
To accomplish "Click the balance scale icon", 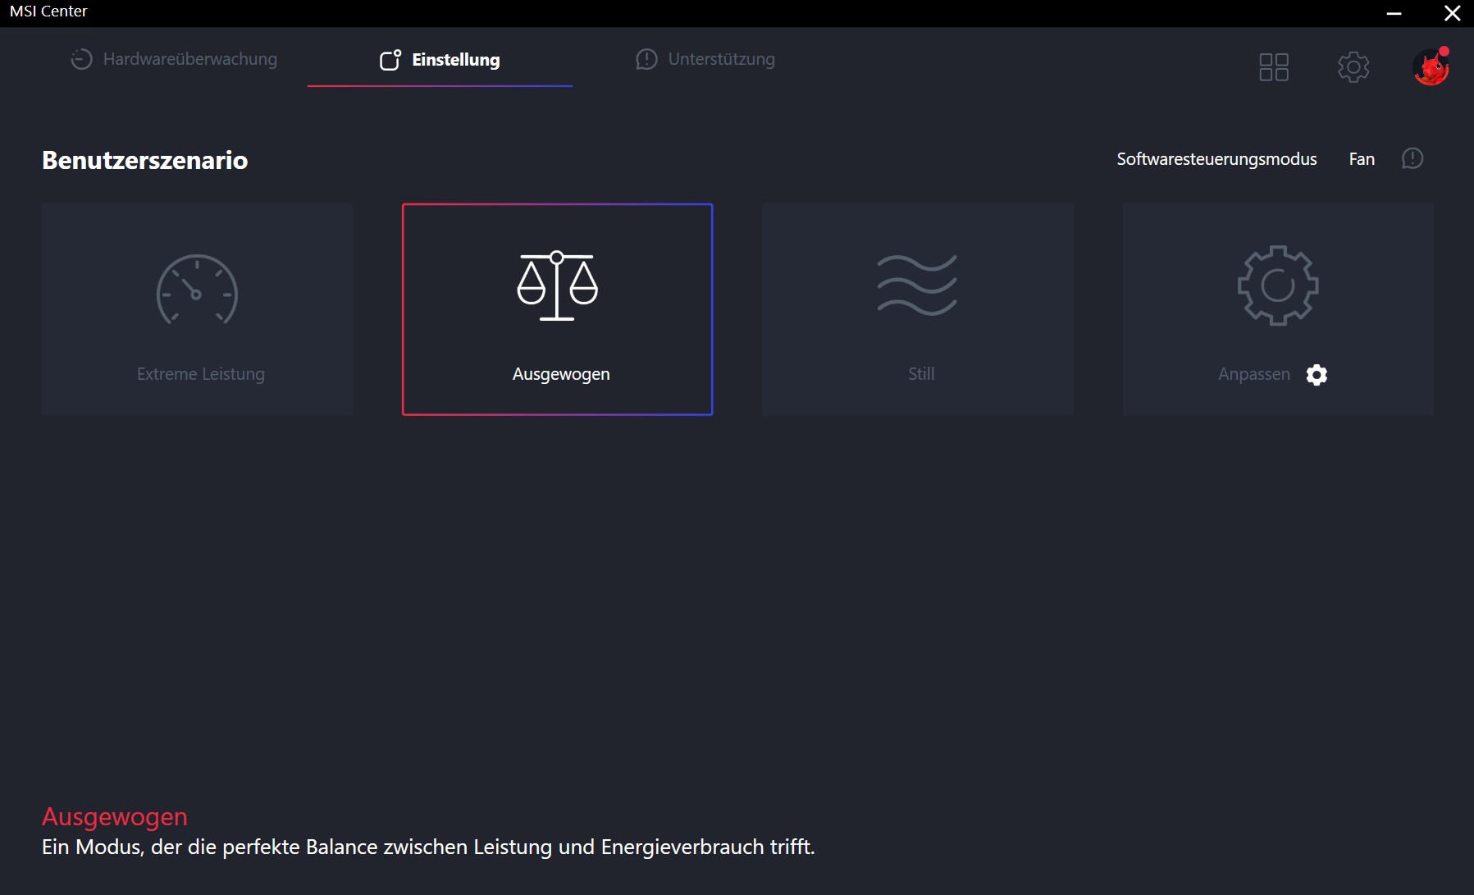I will pos(557,285).
